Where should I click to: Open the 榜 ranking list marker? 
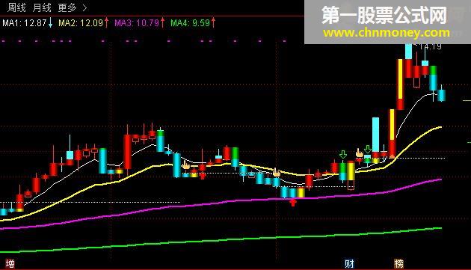[398, 264]
